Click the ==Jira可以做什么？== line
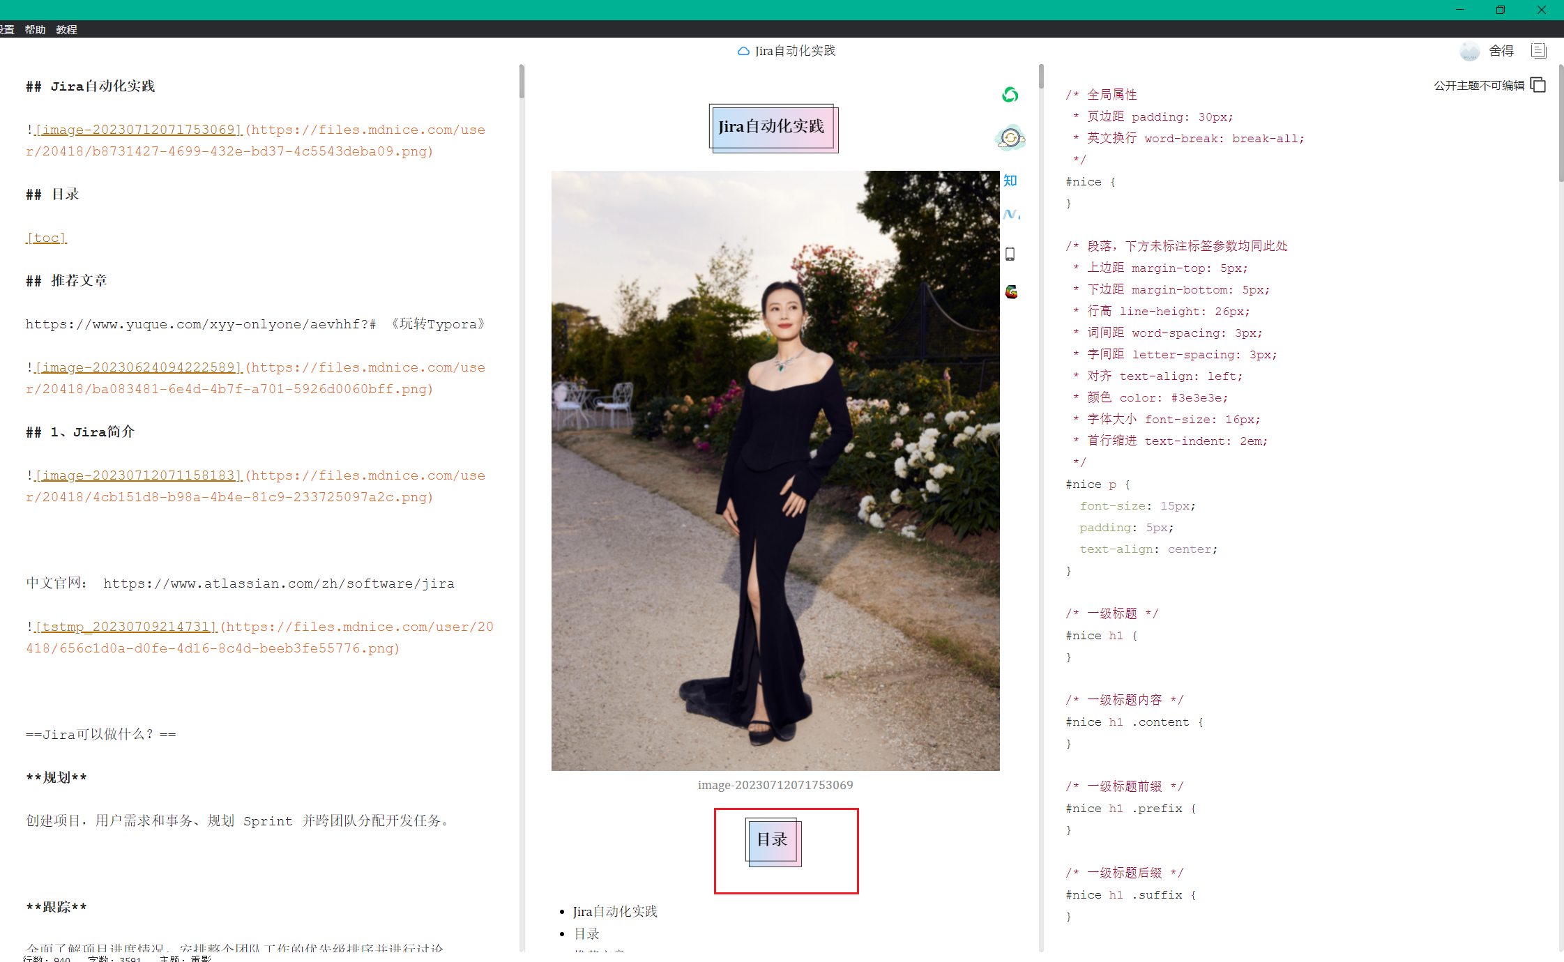The height and width of the screenshot is (962, 1564). point(101,735)
